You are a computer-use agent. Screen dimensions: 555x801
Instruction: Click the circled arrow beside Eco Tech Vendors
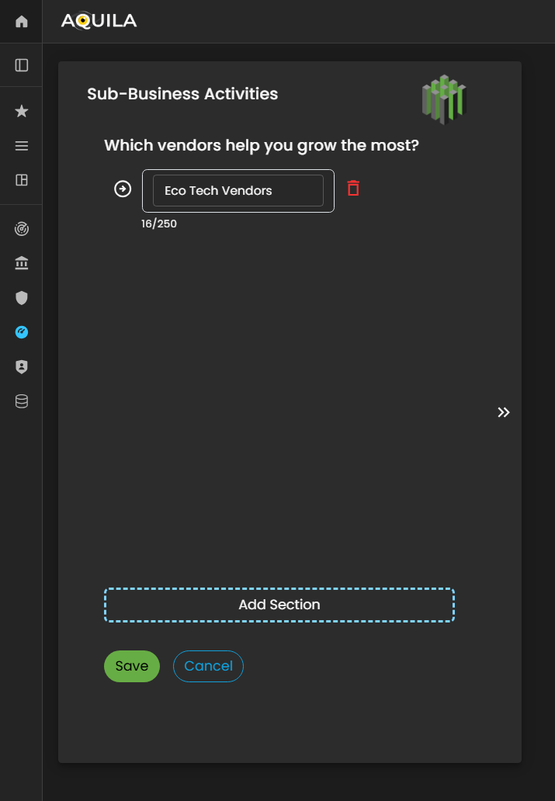(x=123, y=189)
